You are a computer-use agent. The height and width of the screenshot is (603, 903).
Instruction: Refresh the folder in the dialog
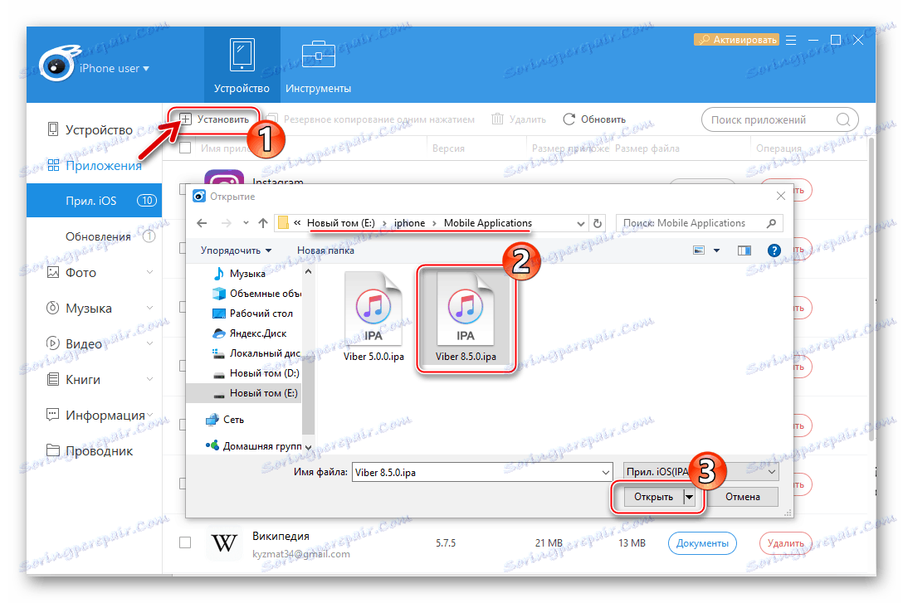pyautogui.click(x=598, y=223)
